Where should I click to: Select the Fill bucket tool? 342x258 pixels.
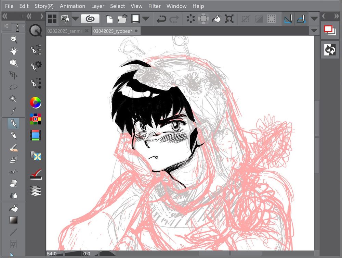(x=14, y=208)
